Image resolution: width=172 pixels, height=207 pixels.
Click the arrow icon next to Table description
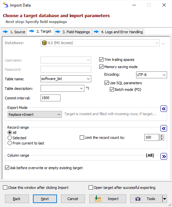click(x=87, y=88)
